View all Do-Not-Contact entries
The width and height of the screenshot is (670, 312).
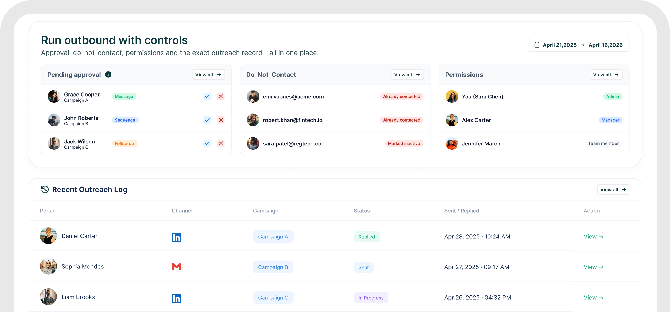(x=407, y=75)
